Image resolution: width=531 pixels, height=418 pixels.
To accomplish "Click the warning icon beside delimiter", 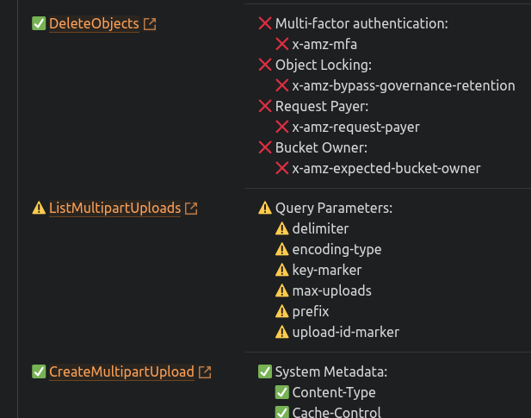I will pos(282,228).
